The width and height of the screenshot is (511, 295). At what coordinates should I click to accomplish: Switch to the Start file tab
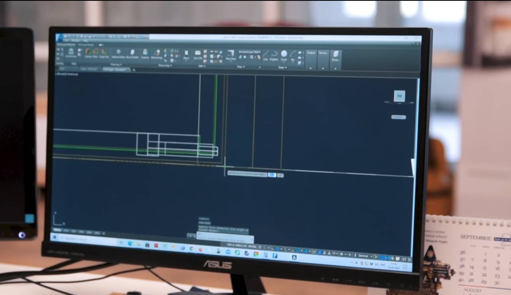[x=63, y=68]
